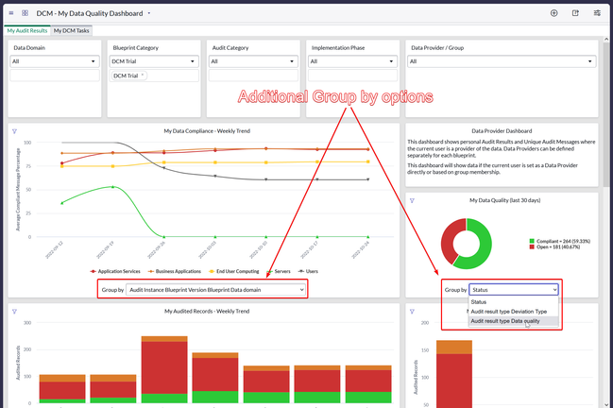The image size is (613, 408).
Task: Click filter icon on lower right bar chart
Action: [412, 312]
